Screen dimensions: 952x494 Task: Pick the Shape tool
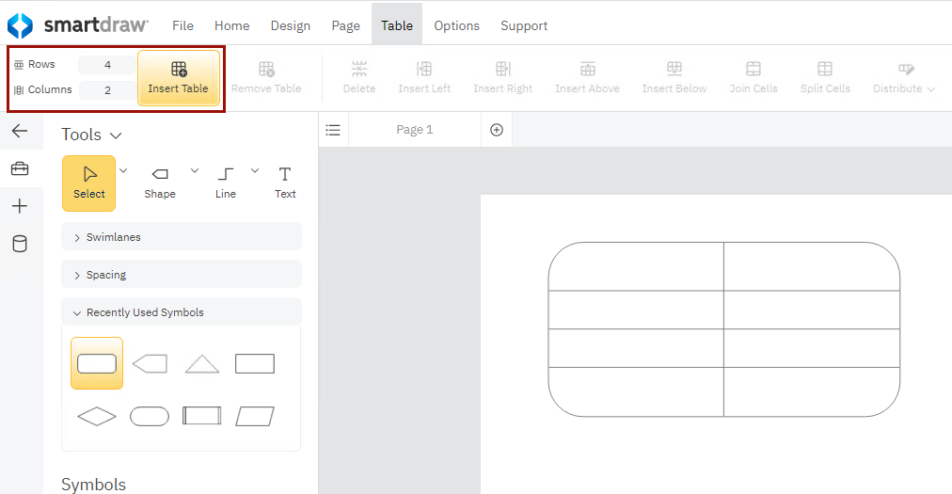click(x=160, y=182)
